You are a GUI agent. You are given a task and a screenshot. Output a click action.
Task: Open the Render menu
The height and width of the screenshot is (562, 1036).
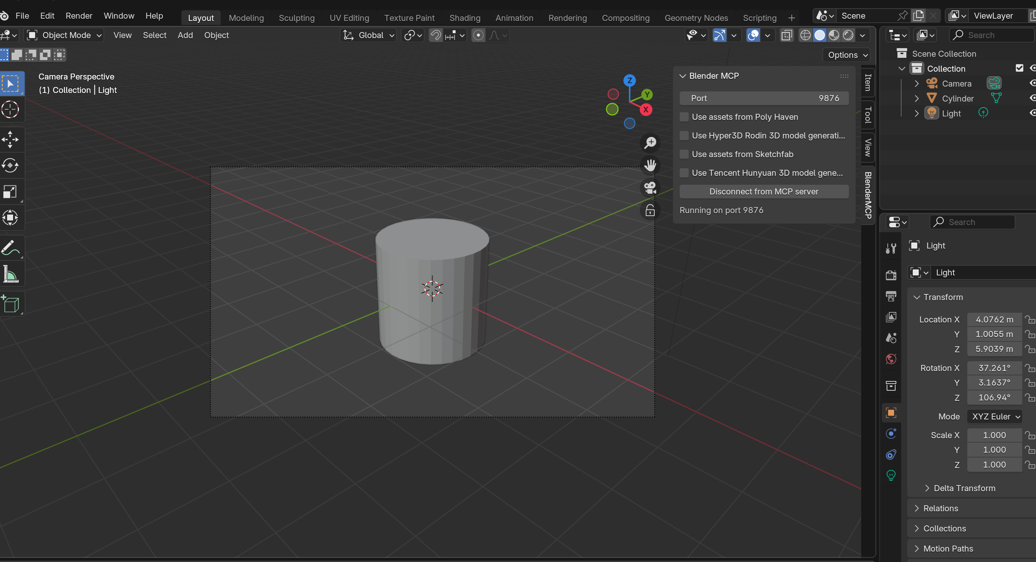coord(79,16)
